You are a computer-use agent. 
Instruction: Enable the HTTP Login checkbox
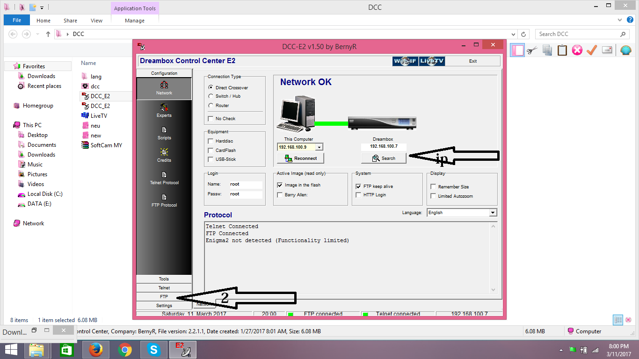point(359,195)
